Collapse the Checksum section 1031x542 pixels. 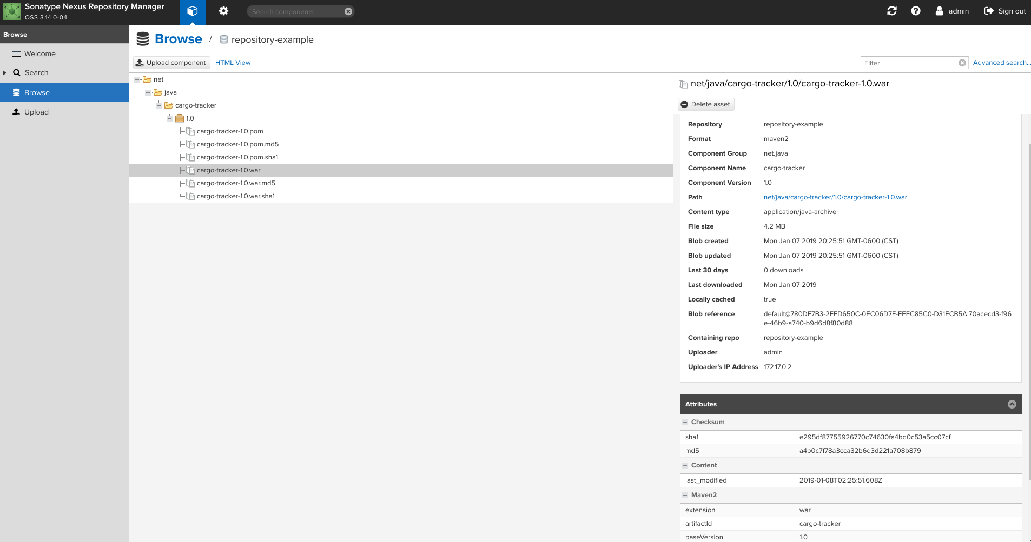pos(685,422)
